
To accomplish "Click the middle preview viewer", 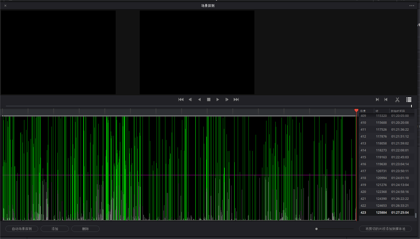I will [197, 52].
